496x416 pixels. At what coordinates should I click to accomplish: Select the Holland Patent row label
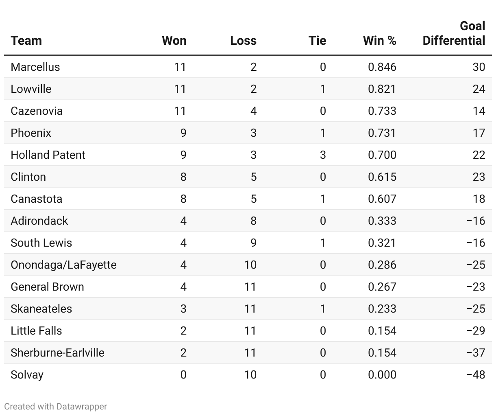(x=48, y=155)
